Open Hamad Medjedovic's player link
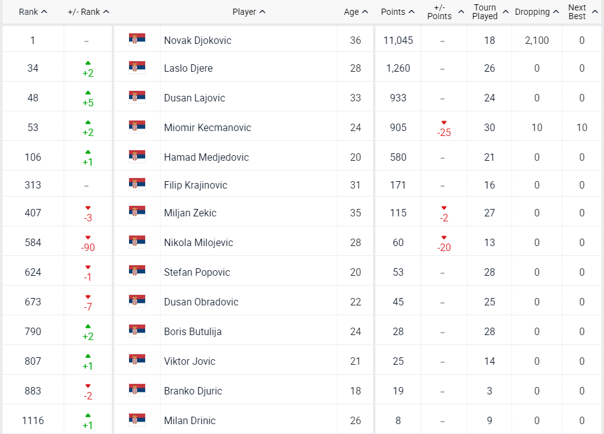Viewport: 604px width, 434px height. click(206, 157)
